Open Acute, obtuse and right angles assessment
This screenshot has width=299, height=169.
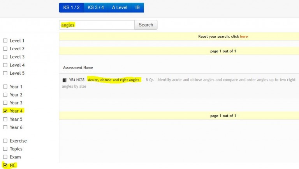(114, 80)
